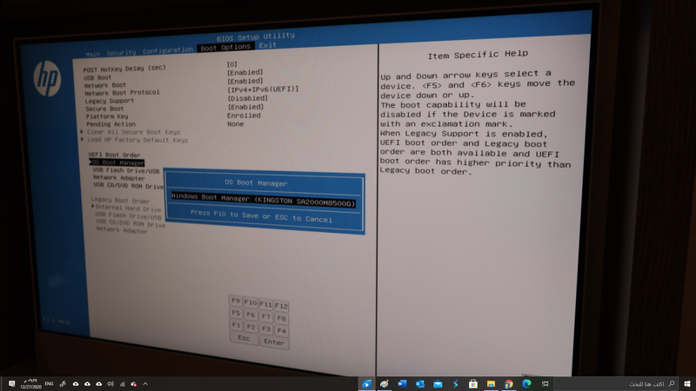
Task: Click the 'Legacy Boot Order' heading
Action: (120, 201)
